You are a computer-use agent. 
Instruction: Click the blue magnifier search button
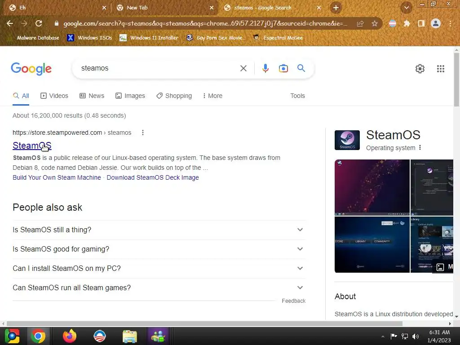(x=301, y=68)
